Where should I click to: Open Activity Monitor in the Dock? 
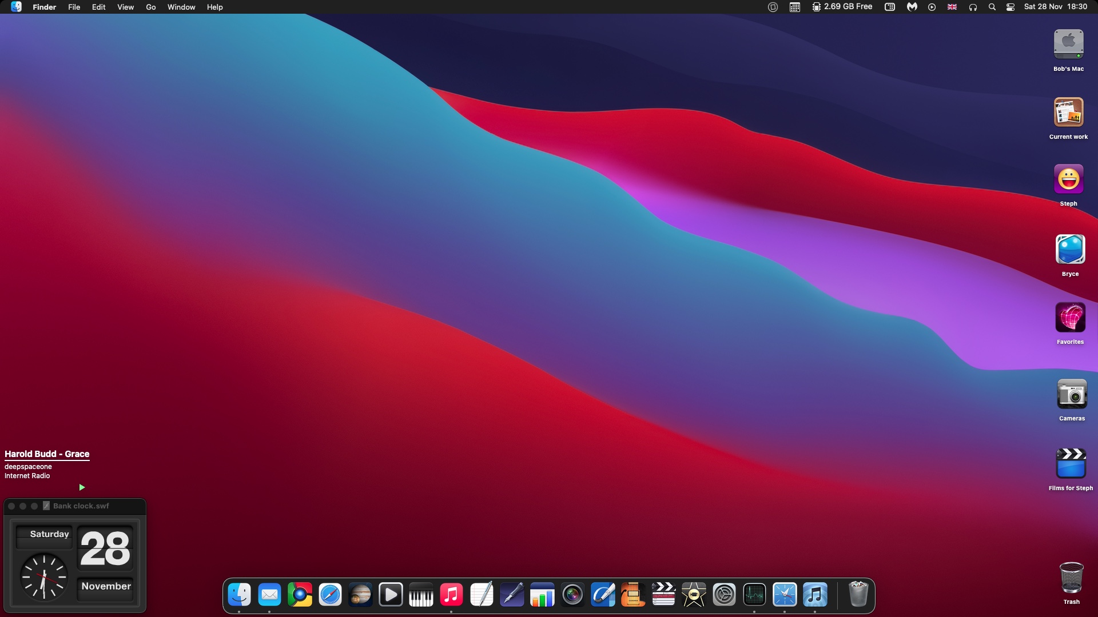(754, 595)
